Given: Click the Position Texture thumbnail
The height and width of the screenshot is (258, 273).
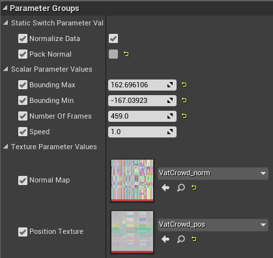Looking at the screenshot, I should click(132, 232).
